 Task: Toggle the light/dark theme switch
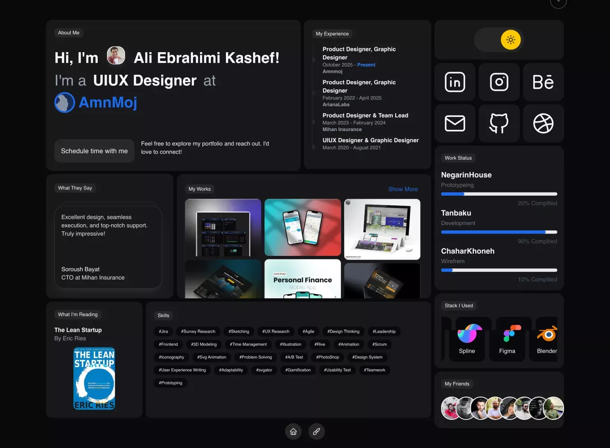pos(499,40)
